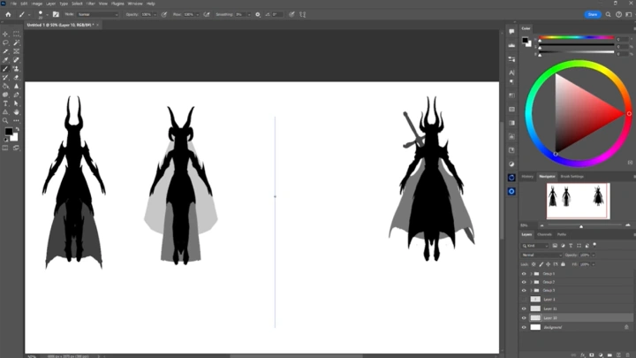Open the layer blend mode Normal dropdown
Image resolution: width=636 pixels, height=358 pixels.
pyautogui.click(x=541, y=255)
